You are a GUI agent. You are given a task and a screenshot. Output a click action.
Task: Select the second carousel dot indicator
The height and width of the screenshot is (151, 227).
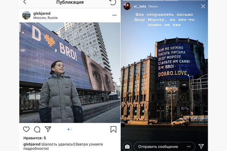pos(71,129)
